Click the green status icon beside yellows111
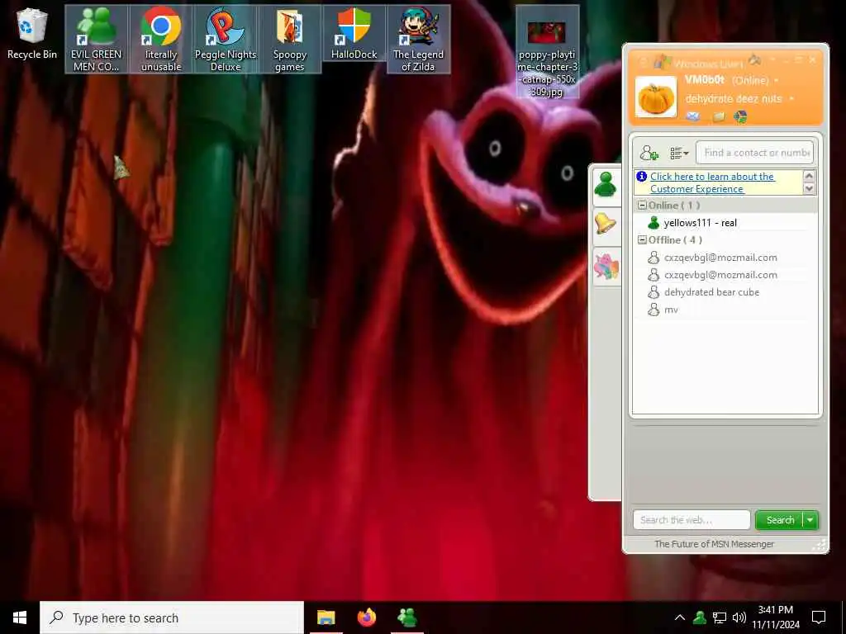This screenshot has width=846, height=634. [654, 223]
